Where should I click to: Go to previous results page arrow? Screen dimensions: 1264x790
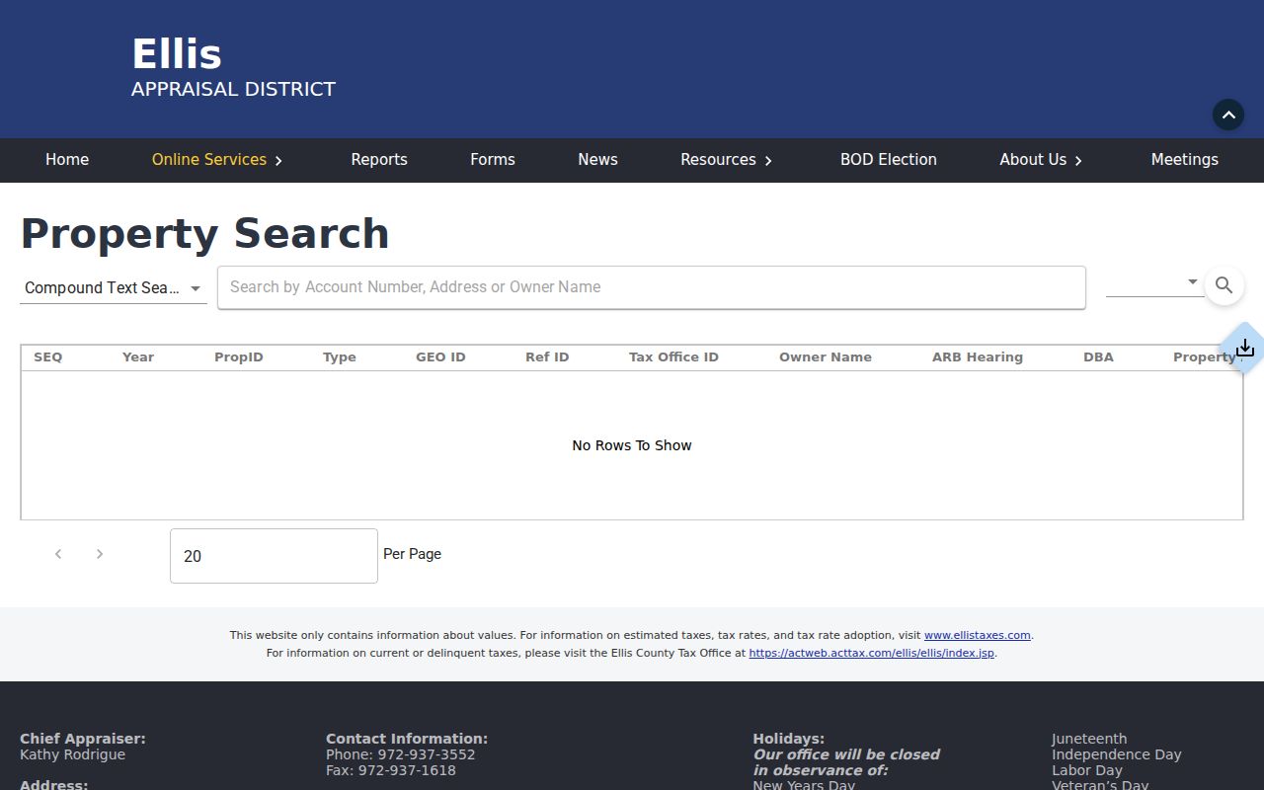point(58,554)
